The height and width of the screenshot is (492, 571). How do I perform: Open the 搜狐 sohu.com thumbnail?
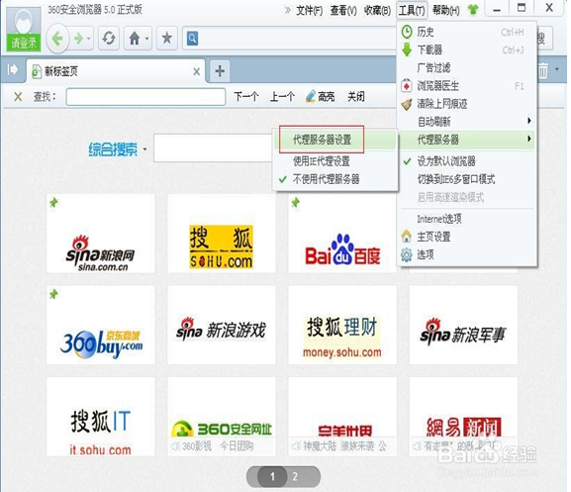(x=222, y=234)
